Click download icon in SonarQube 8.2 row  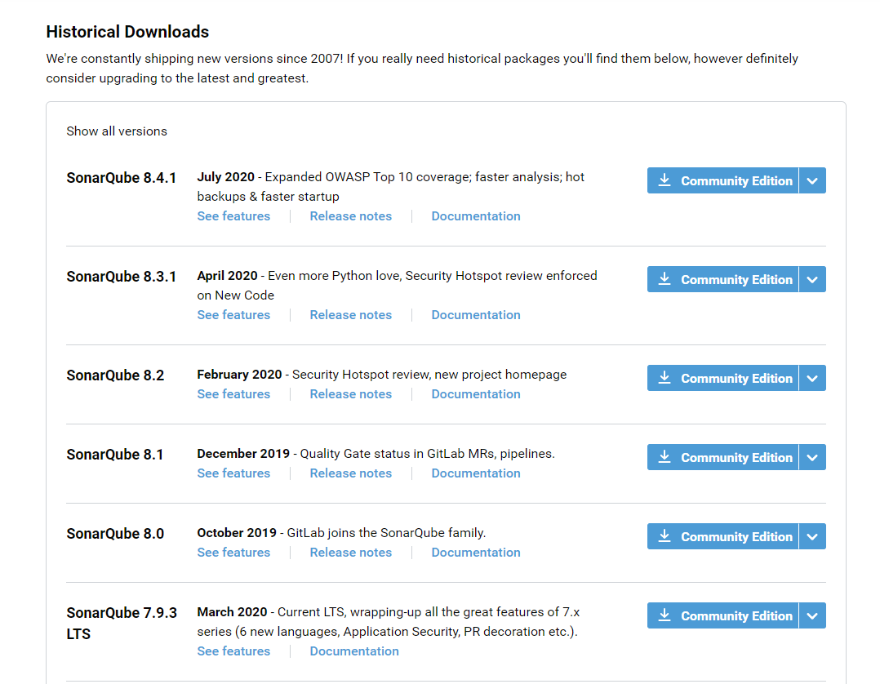click(x=664, y=378)
